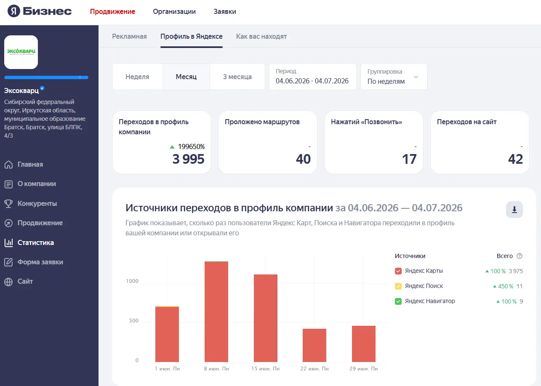Click the blue profile completion progress bar
The width and height of the screenshot is (541, 386).
point(46,77)
